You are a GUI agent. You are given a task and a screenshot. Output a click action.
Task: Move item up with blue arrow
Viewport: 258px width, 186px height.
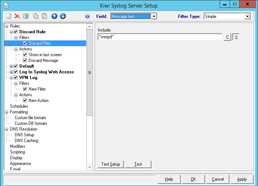point(54,16)
